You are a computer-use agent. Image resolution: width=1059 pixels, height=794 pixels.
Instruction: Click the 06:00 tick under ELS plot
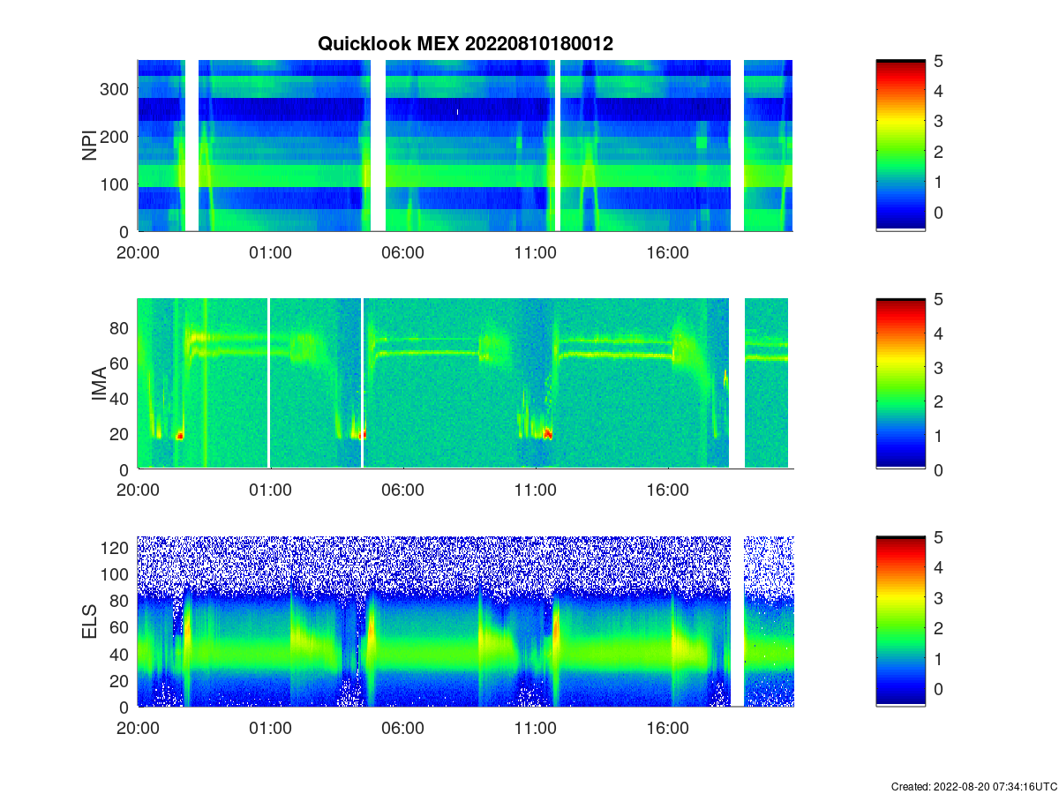click(402, 729)
